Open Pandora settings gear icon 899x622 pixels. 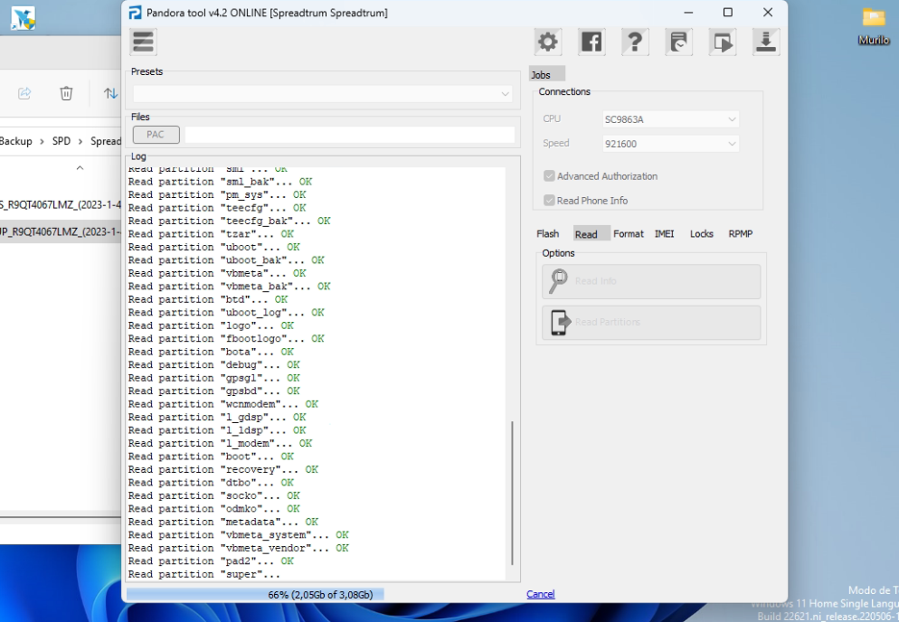(x=547, y=42)
